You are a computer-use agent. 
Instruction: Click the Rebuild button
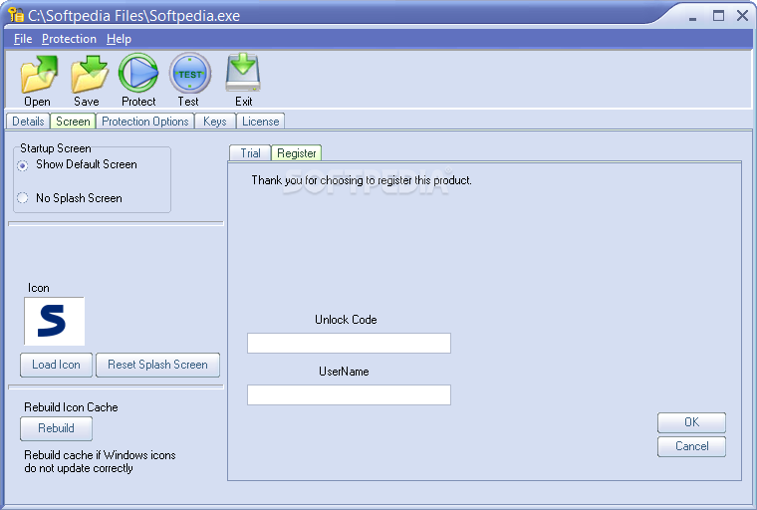[56, 428]
